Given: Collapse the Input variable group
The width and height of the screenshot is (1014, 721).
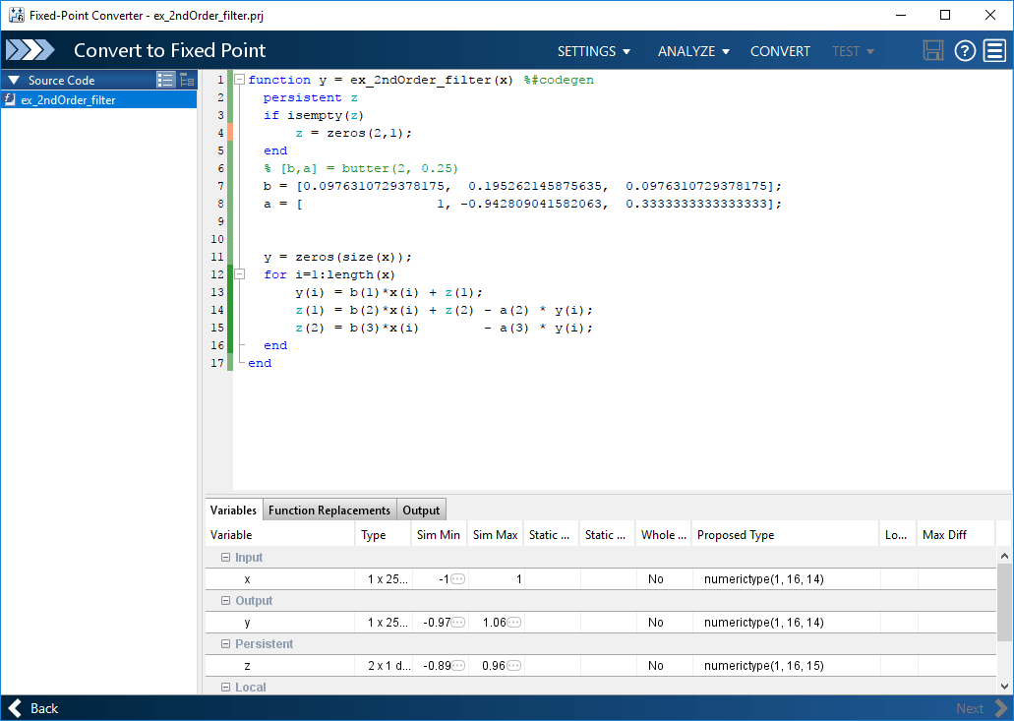Looking at the screenshot, I should click(x=225, y=558).
